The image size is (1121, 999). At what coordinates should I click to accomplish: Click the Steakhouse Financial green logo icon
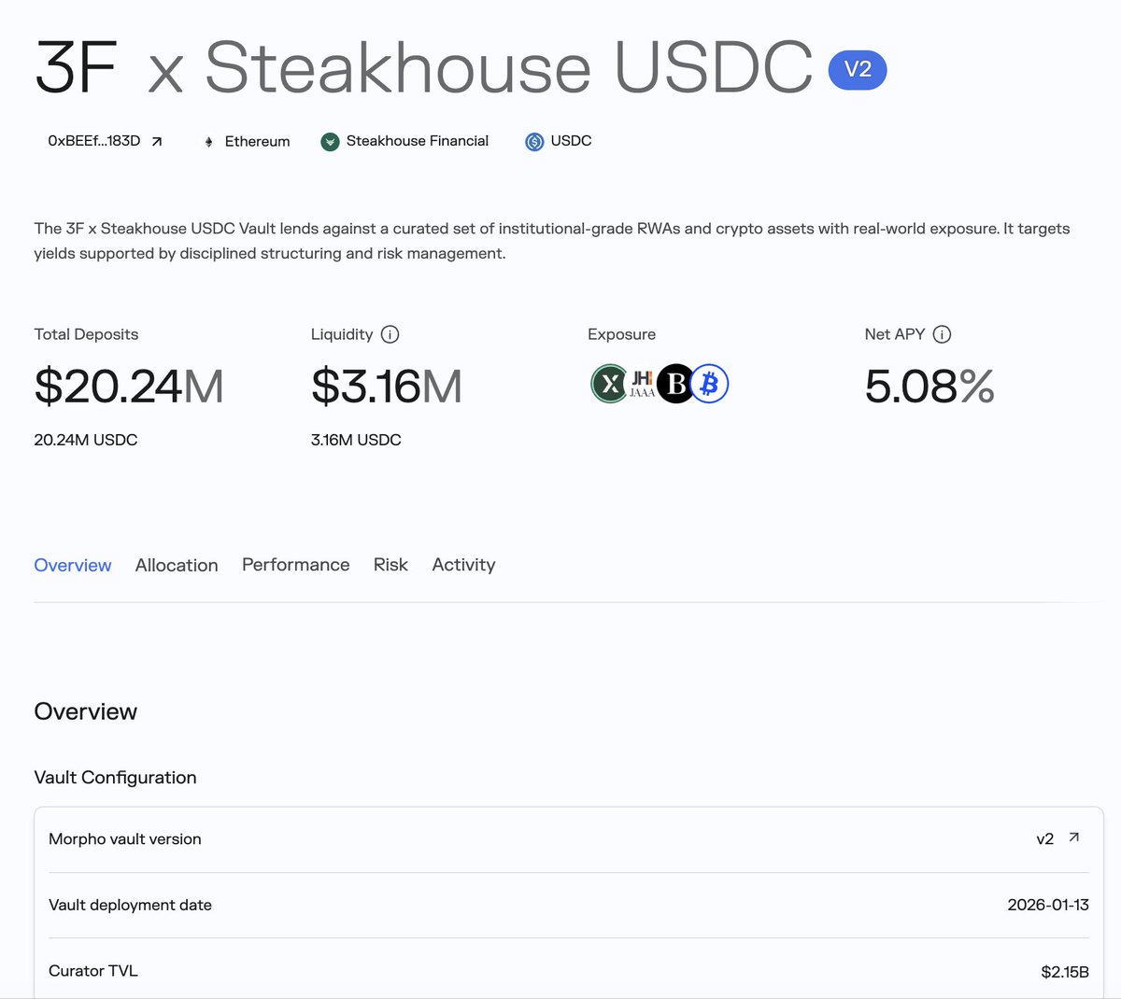coord(330,141)
